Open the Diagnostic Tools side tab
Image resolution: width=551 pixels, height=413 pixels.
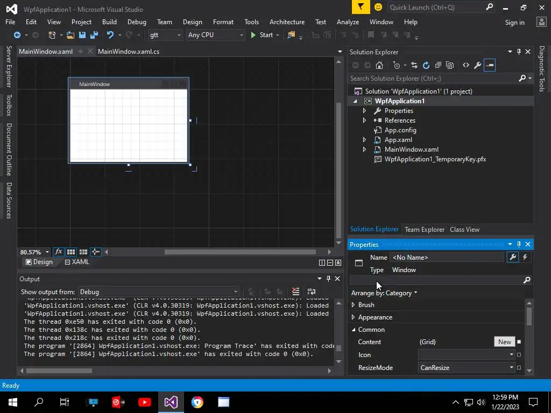pos(542,69)
